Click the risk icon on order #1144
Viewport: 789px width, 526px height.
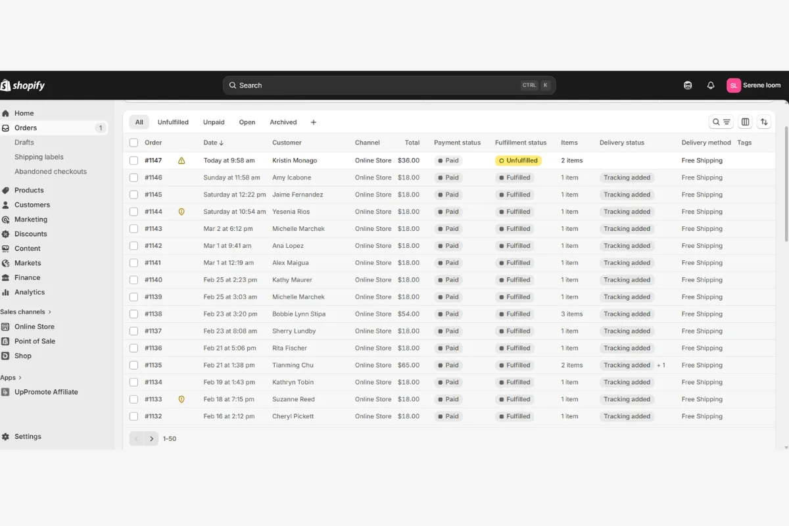tap(181, 212)
